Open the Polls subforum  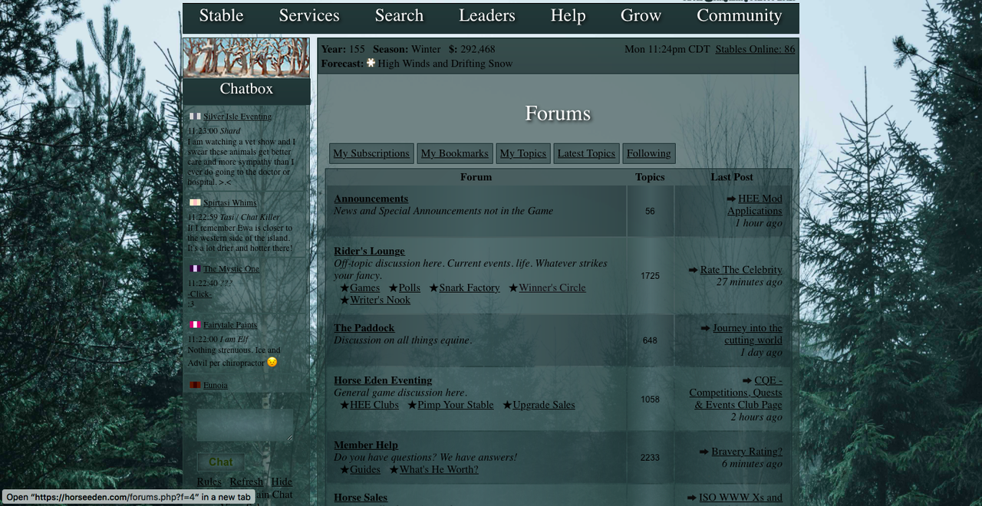(x=410, y=287)
